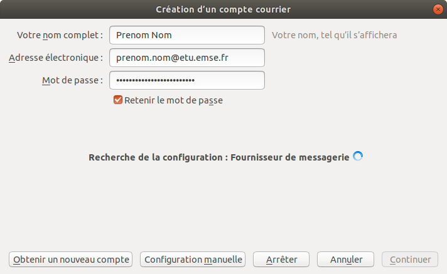Click the 'Votre nom complet' label

60,35
